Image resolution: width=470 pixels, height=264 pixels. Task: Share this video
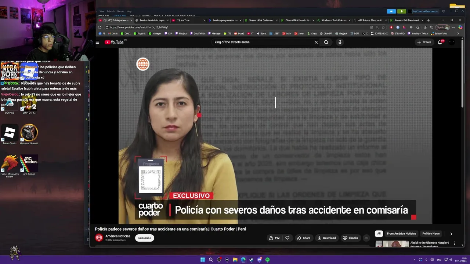click(303, 238)
